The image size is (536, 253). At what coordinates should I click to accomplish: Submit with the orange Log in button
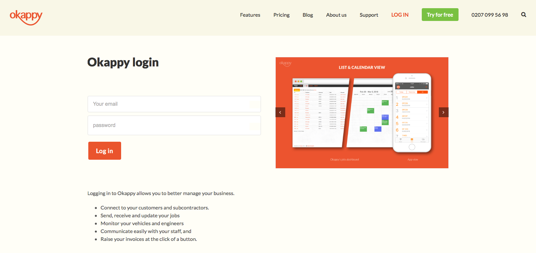(x=105, y=151)
